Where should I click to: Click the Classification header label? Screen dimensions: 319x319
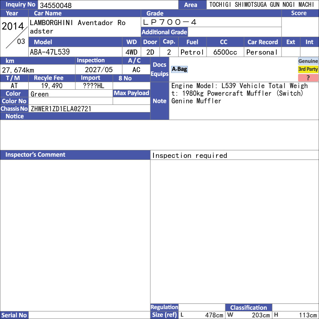point(248,307)
